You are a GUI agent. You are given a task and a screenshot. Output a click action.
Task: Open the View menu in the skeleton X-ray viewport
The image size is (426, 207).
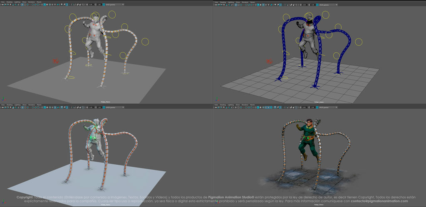click(3, 105)
